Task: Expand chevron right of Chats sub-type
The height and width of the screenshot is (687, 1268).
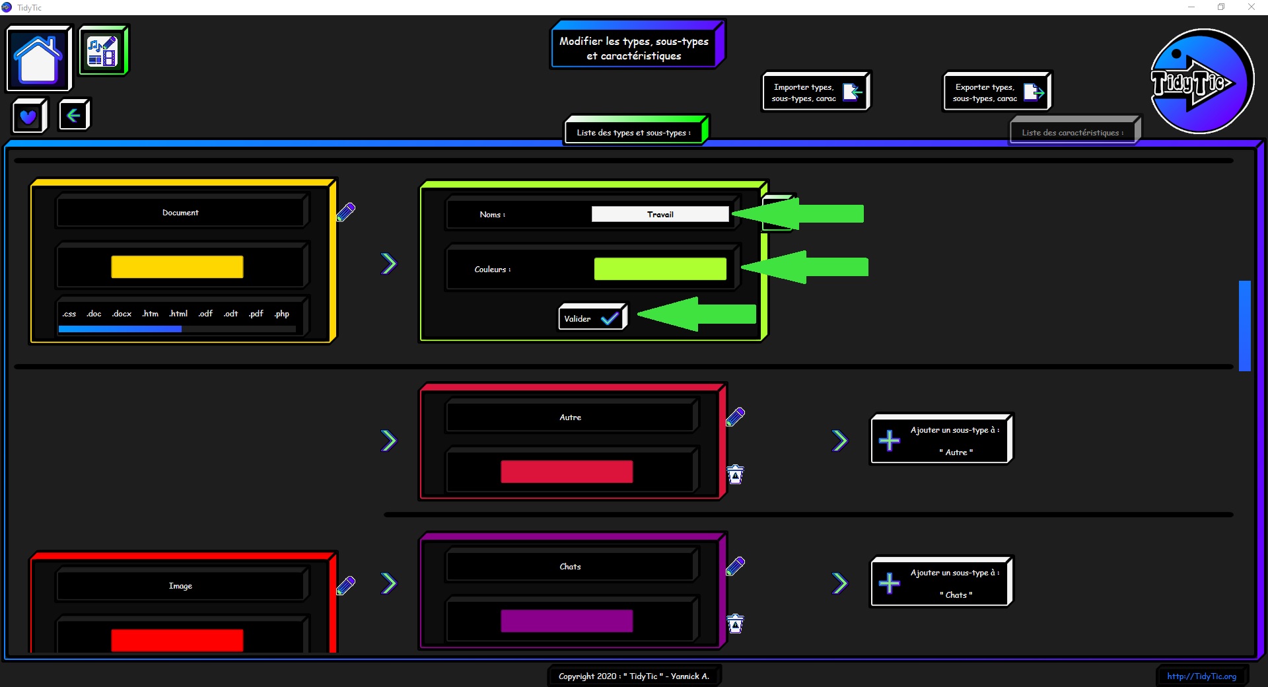Action: (x=840, y=583)
